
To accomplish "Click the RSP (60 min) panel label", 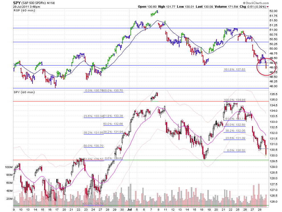I will point(24,11).
